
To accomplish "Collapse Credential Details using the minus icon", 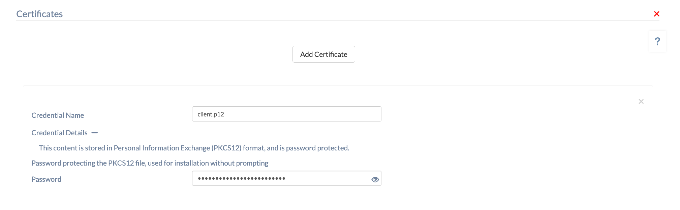I will tap(95, 133).
